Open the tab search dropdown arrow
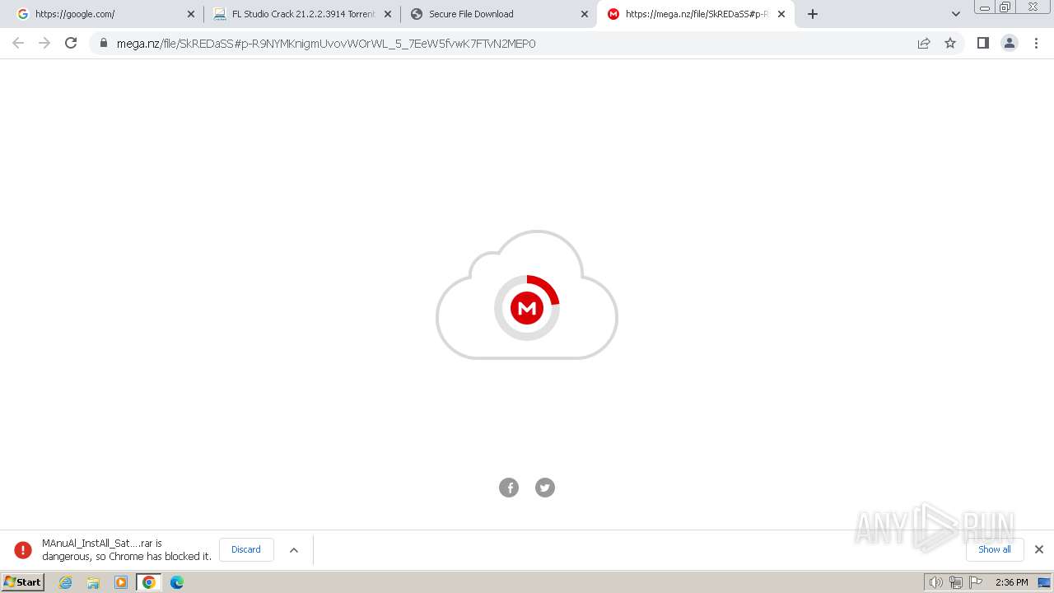The height and width of the screenshot is (593, 1054). point(956,14)
